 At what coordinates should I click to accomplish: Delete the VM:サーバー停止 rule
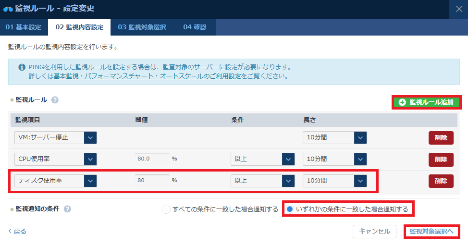coord(441,138)
